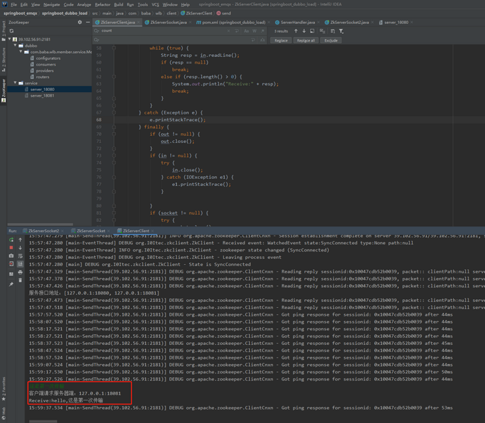This screenshot has width=485, height=423.
Task: Click the ZkServerClient breadcrumb
Action: 196,13
